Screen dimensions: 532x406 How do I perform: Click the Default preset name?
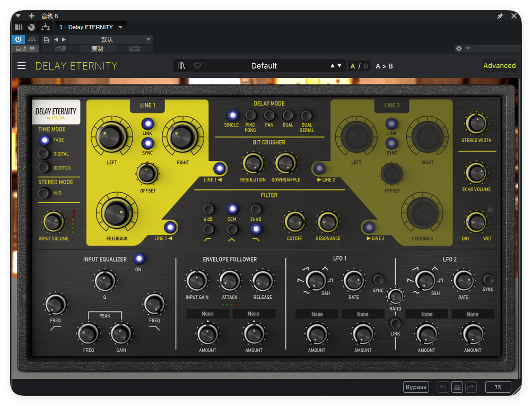pyautogui.click(x=264, y=66)
